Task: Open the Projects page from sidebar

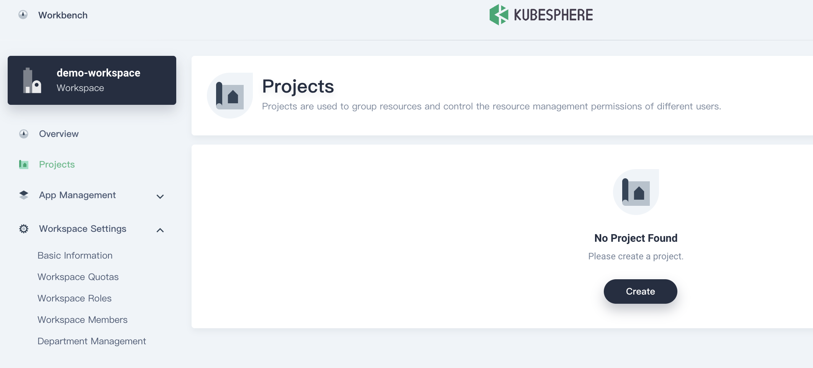Action: (57, 164)
